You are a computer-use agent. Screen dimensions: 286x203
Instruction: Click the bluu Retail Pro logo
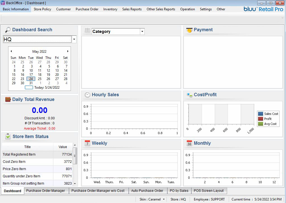tap(263, 9)
